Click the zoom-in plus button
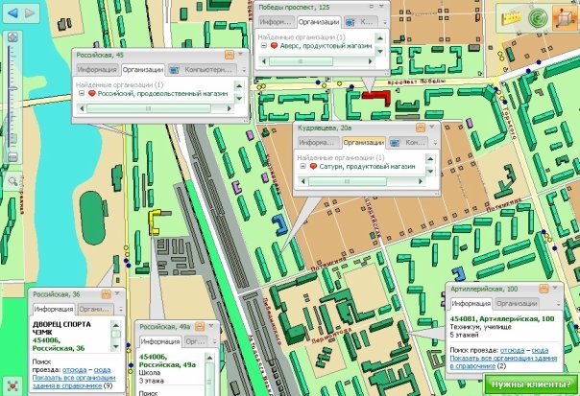580x396 pixels. tap(12, 38)
